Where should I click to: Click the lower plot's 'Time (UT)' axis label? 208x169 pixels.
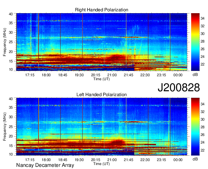[x=102, y=164]
